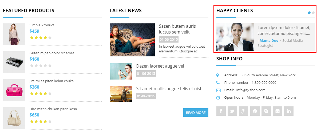Image resolution: width=317 pixels, height=133 pixels.
Task: Click the $650 price
Action: pos(34,115)
